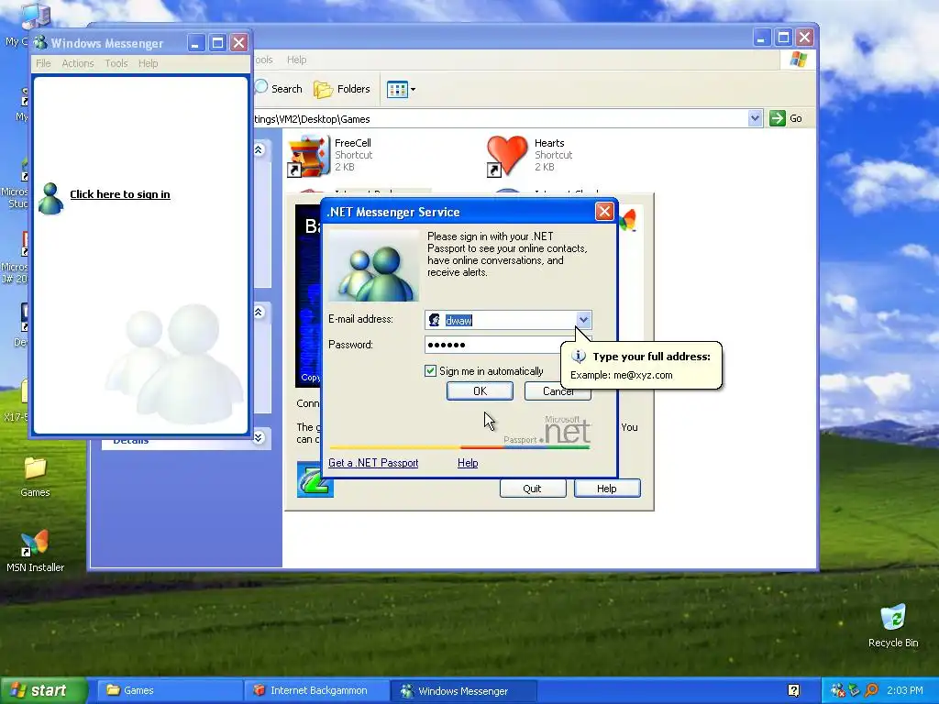Viewport: 939px width, 704px height.
Task: Click the Windows flag logo in Explorer
Action: click(798, 60)
